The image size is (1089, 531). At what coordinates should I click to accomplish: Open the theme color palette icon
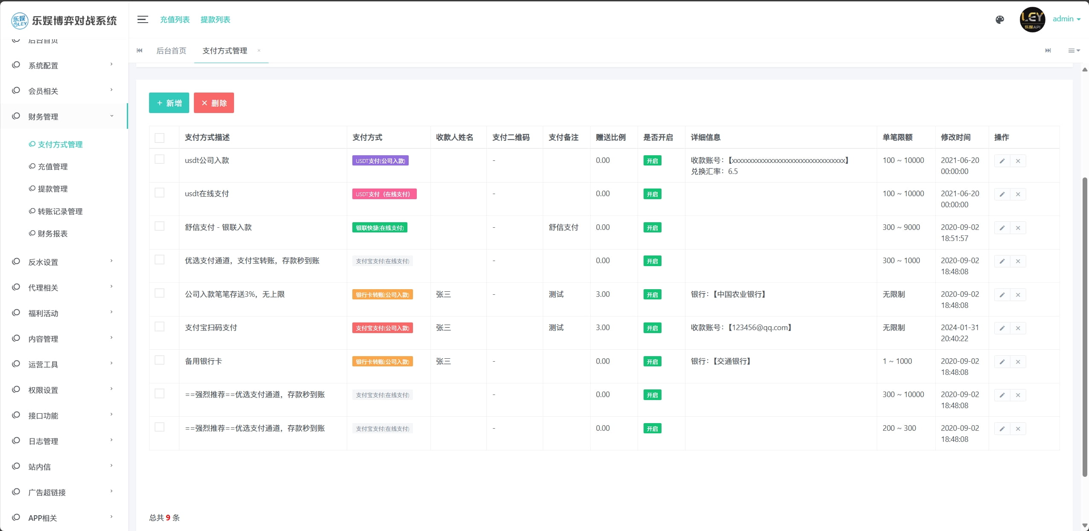[x=1000, y=20]
